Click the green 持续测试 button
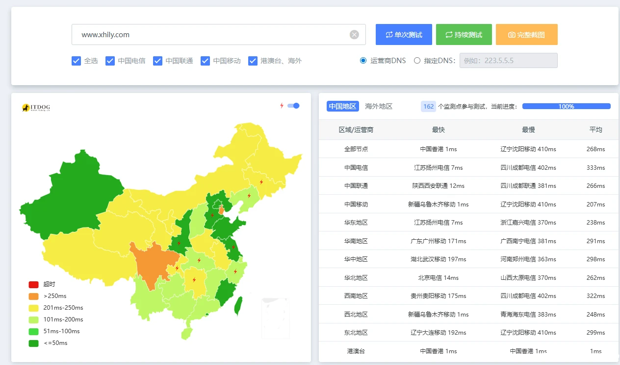Screen dimensions: 620x365 (464, 35)
